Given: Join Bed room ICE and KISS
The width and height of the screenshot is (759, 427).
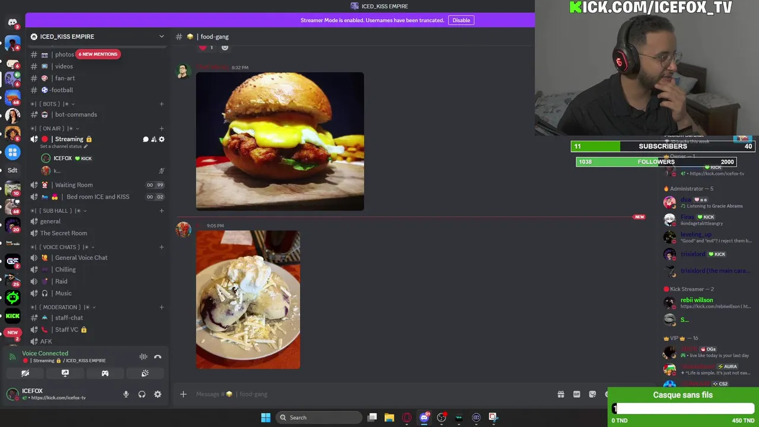Looking at the screenshot, I should pyautogui.click(x=97, y=197).
